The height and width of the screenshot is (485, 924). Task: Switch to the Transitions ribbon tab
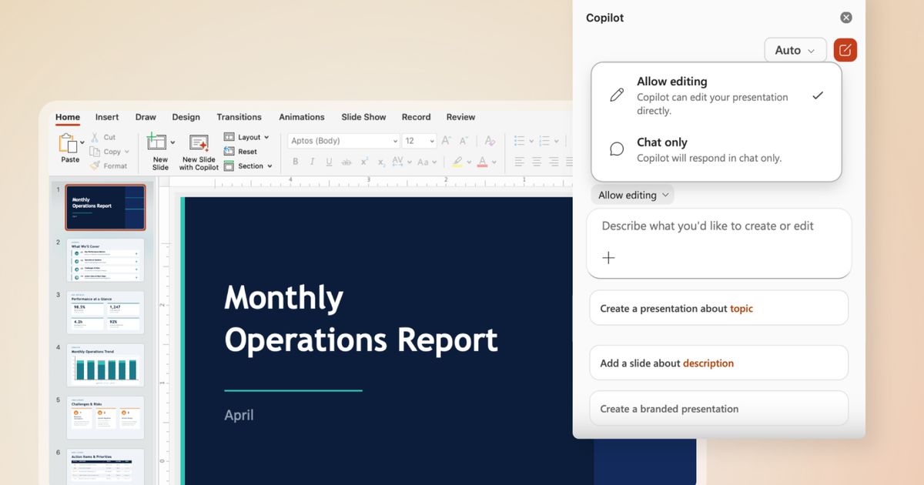[x=239, y=116]
